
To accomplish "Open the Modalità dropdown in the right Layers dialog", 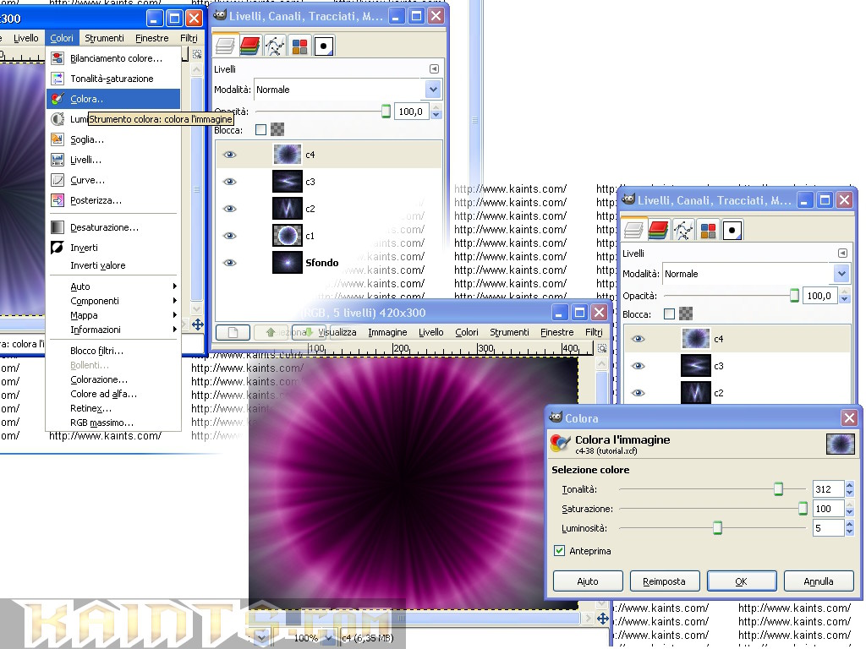I will point(755,274).
